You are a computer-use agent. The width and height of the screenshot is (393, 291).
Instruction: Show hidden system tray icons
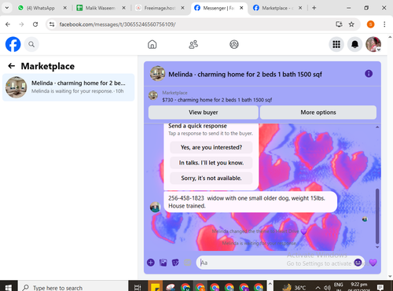tap(318, 288)
